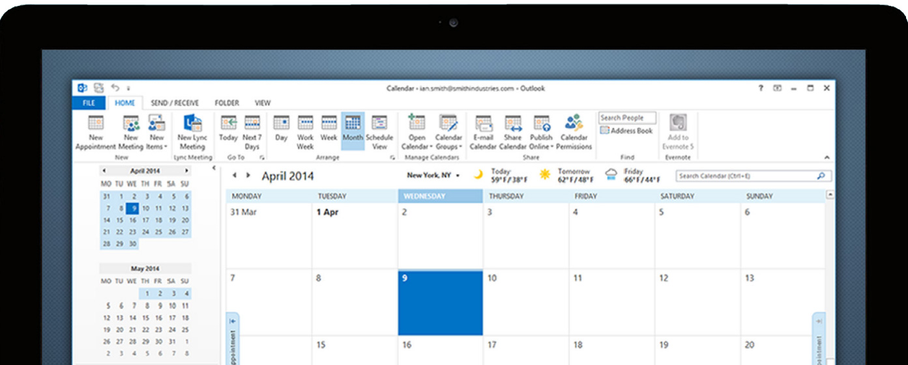Image resolution: width=908 pixels, height=365 pixels.
Task: Click the Search People field
Action: 627,118
